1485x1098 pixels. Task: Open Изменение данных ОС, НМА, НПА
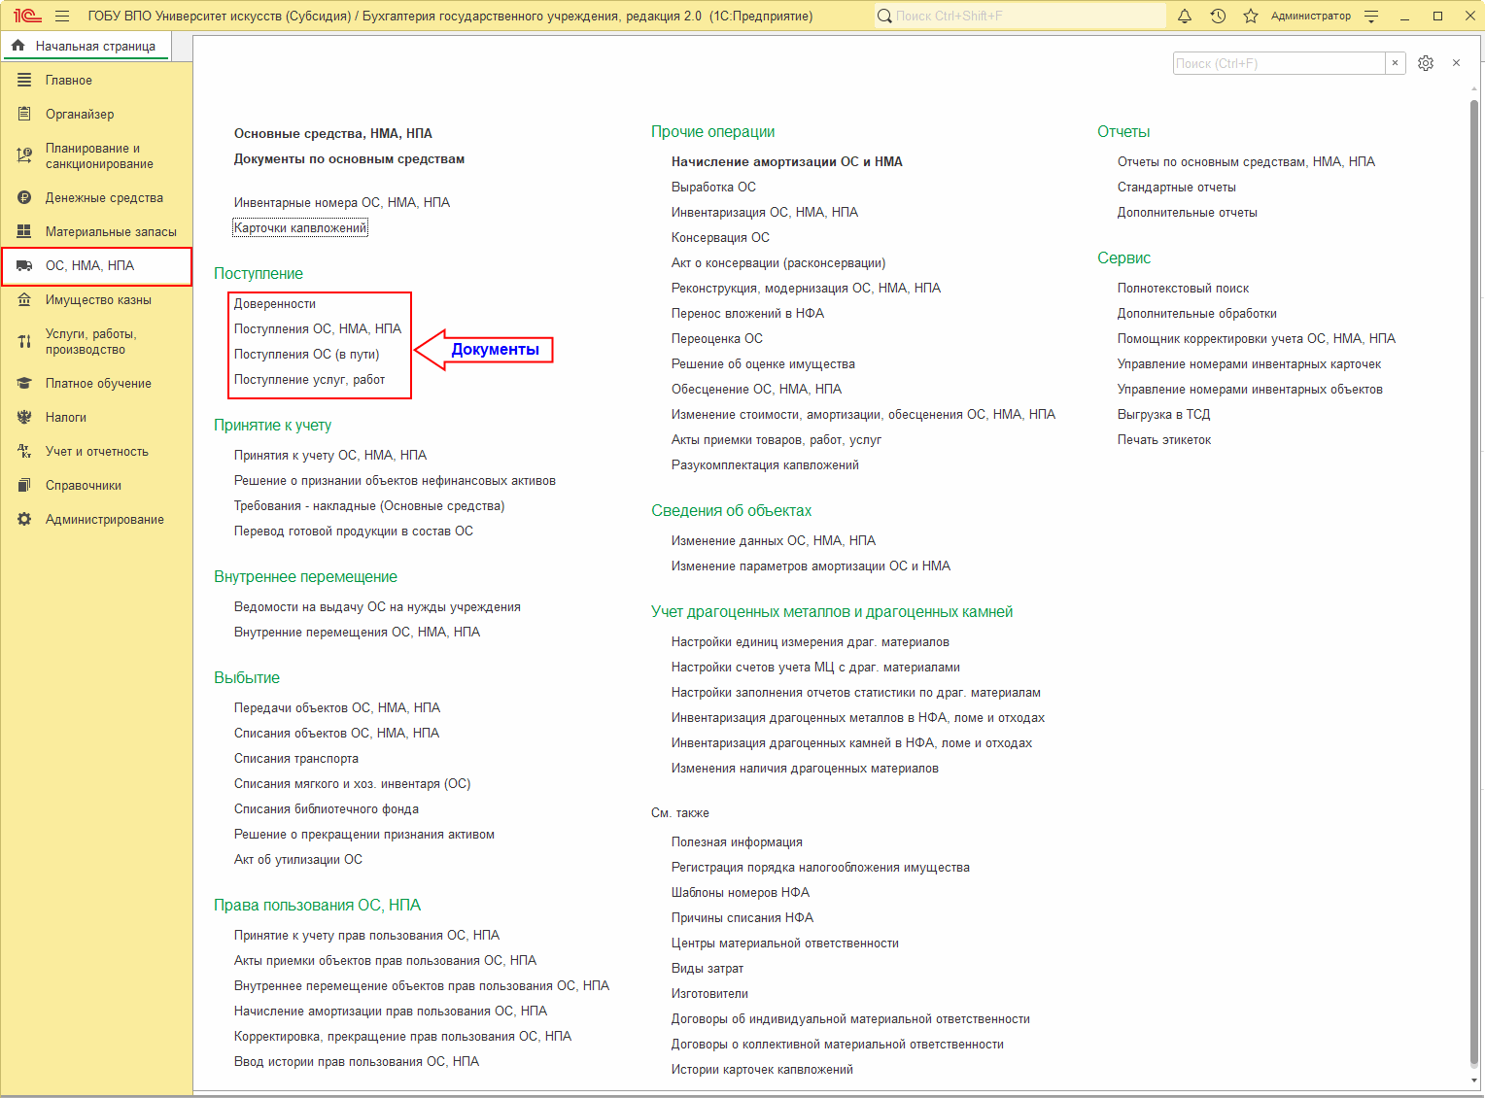[x=774, y=540]
